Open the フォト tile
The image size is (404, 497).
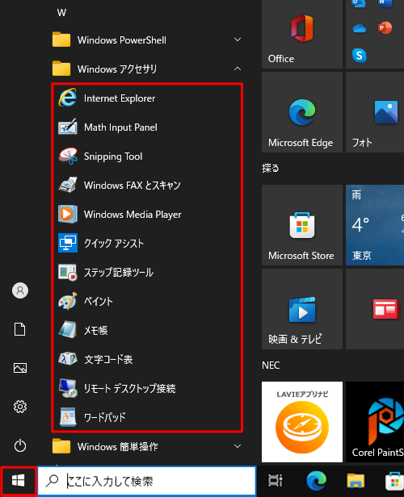[x=375, y=112]
